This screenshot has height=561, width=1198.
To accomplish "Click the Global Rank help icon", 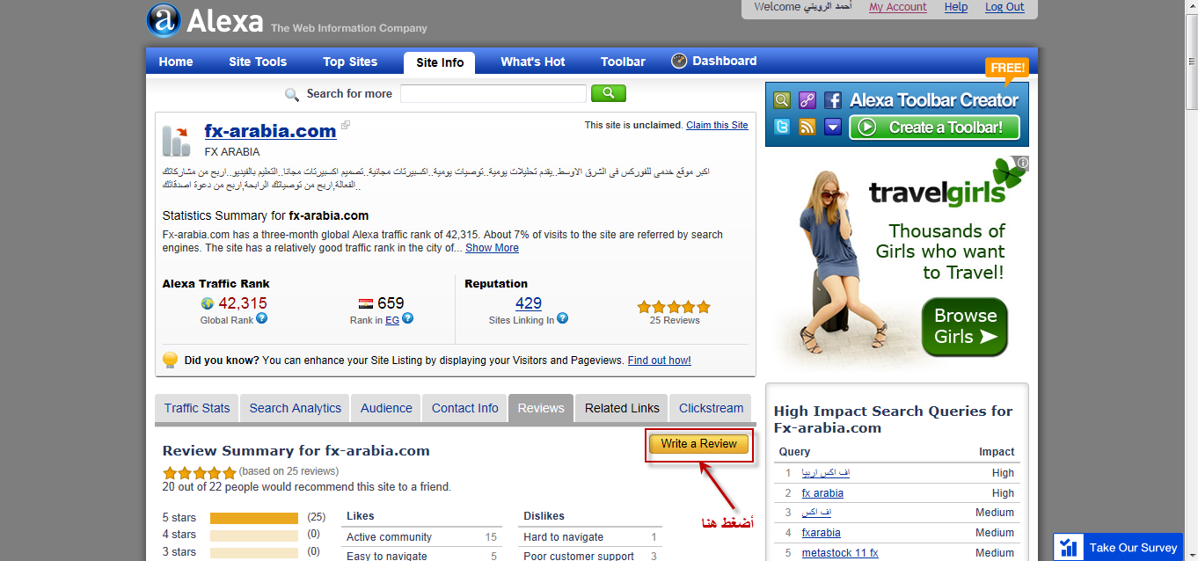I will pos(262,319).
